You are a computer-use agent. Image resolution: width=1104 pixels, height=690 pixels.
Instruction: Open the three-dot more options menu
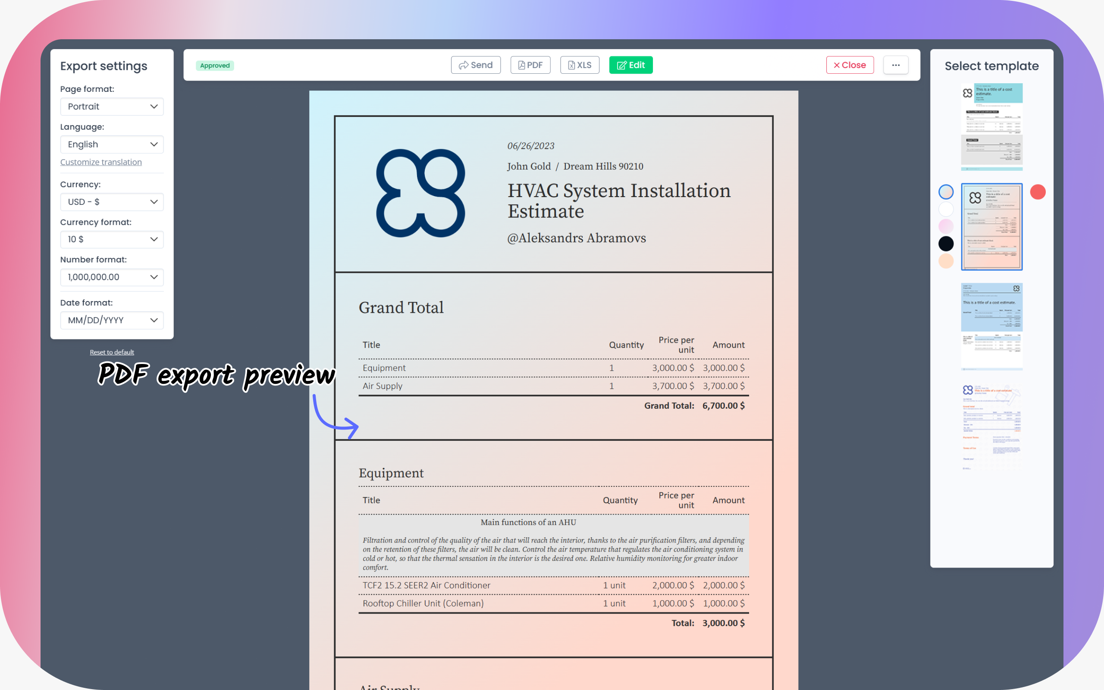[896, 65]
